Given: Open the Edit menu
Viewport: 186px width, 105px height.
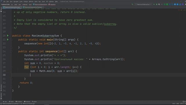Looking at the screenshot, I should click(8, 1).
